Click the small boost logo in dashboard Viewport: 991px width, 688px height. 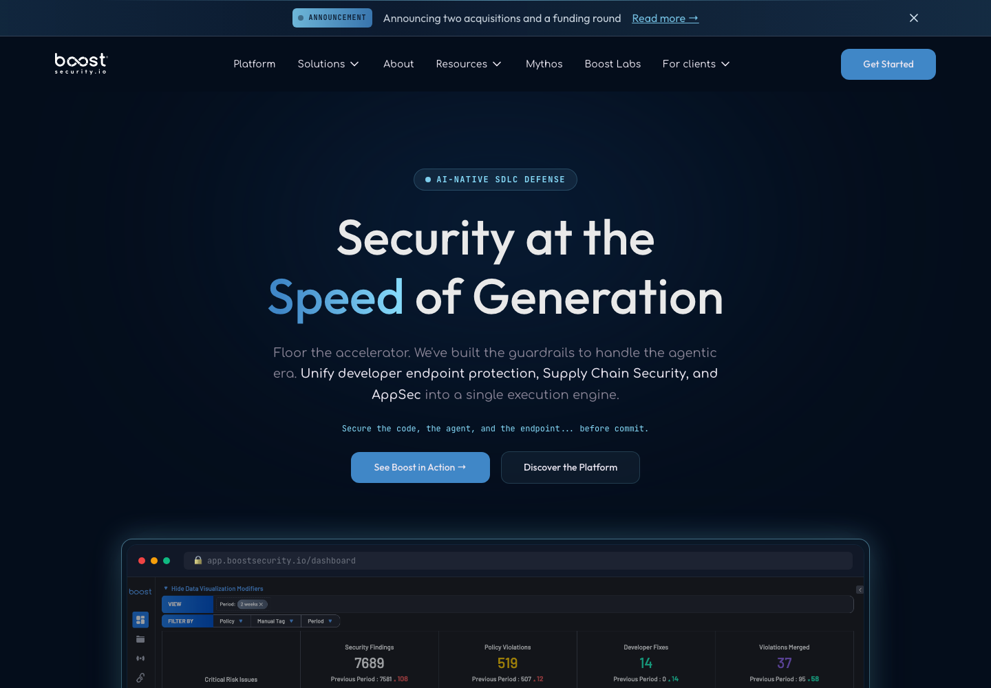[140, 592]
